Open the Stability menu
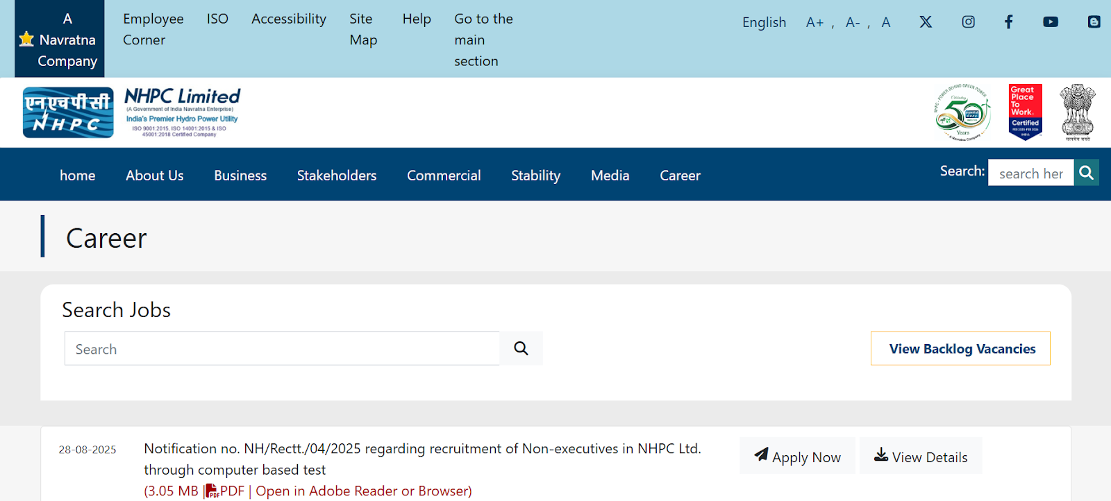The width and height of the screenshot is (1111, 501). point(536,176)
